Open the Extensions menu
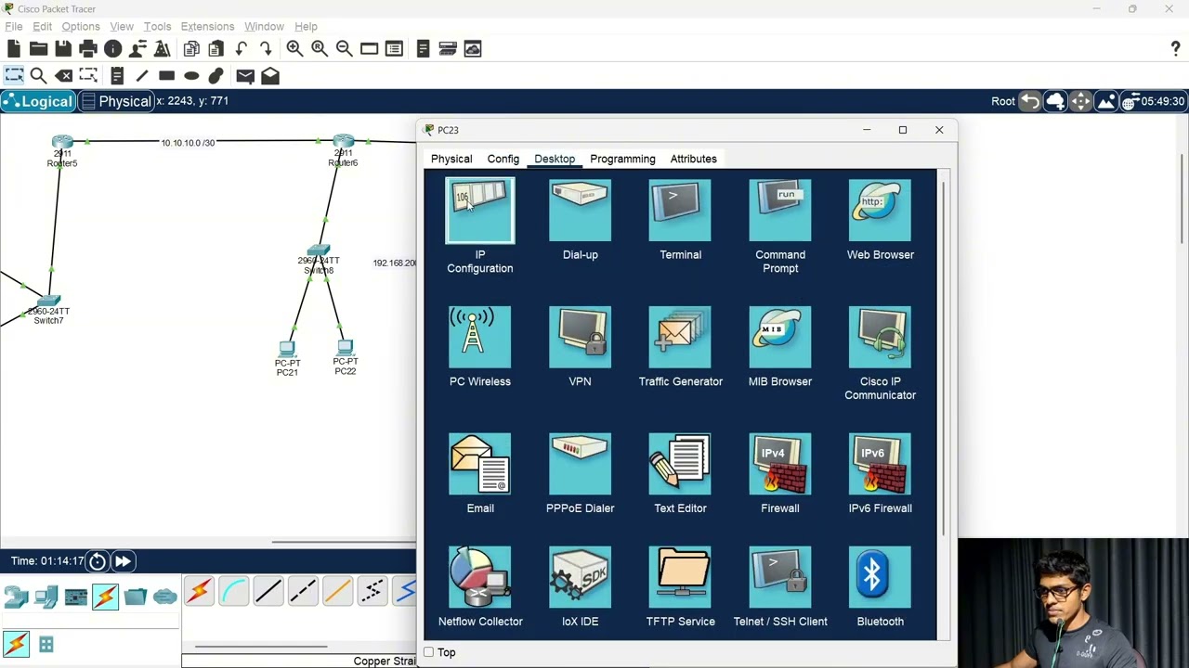This screenshot has width=1189, height=668. point(207,26)
